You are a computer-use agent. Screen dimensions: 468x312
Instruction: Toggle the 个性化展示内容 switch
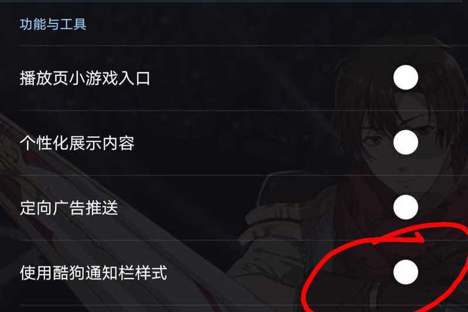pyautogui.click(x=405, y=142)
